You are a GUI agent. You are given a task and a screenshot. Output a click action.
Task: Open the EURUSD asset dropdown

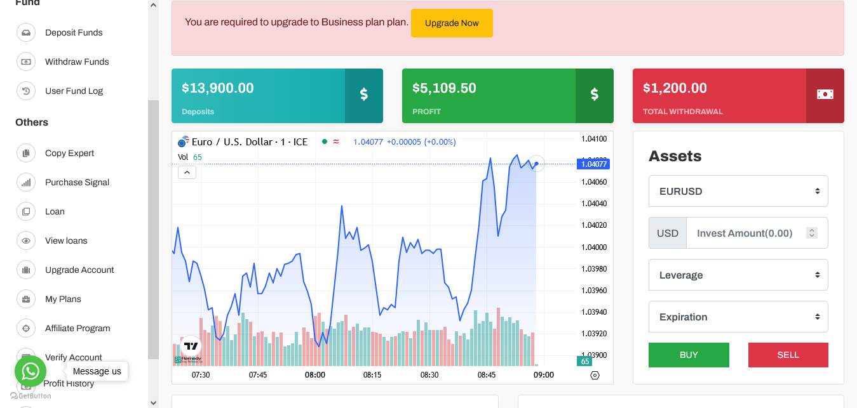pos(738,191)
